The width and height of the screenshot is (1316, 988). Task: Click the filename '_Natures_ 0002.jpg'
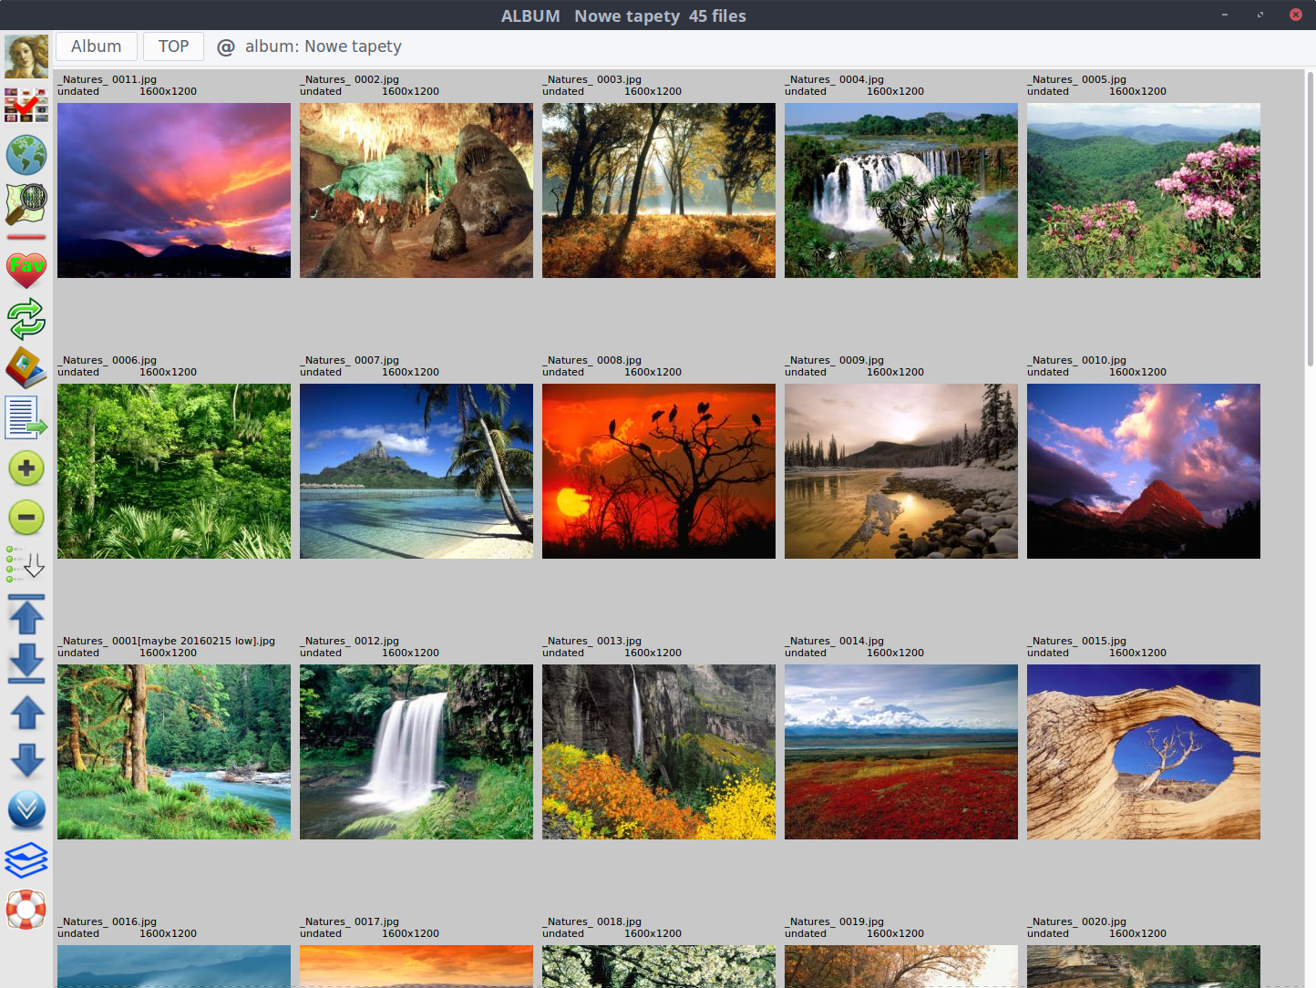tap(350, 79)
